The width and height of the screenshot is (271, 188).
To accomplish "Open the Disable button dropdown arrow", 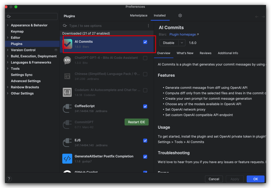I will [x=182, y=43].
